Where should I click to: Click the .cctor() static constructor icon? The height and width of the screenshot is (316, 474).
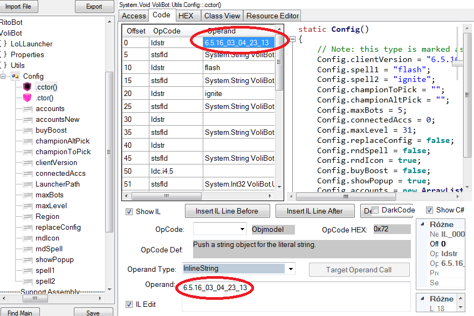pos(27,87)
